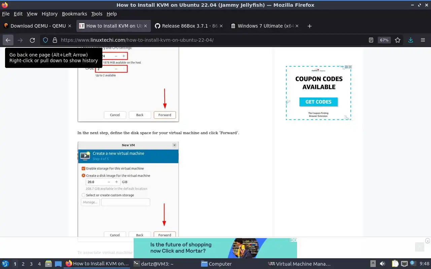Open the file manager launcher in taskbar
The image size is (431, 269).
48,264
